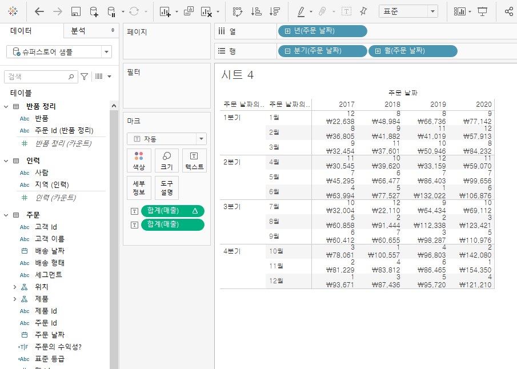Screen dimensions: 517x369
Task: Click 합계(매출) pill with delta symbol
Action: click(173, 211)
